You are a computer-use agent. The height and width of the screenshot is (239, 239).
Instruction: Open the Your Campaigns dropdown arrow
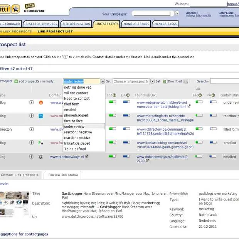tap(177, 13)
